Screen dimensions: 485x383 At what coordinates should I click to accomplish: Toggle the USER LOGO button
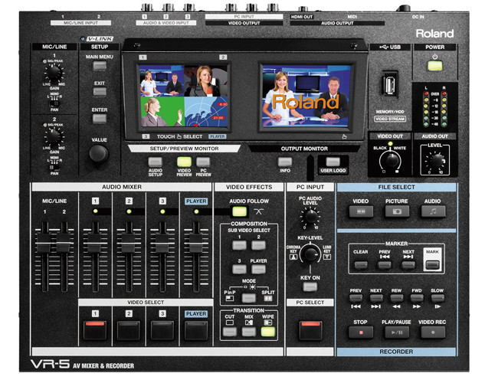point(333,162)
